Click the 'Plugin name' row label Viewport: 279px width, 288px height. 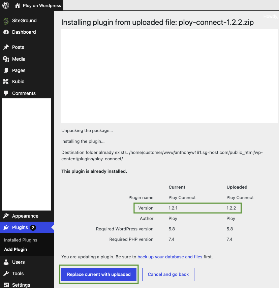tap(141, 198)
